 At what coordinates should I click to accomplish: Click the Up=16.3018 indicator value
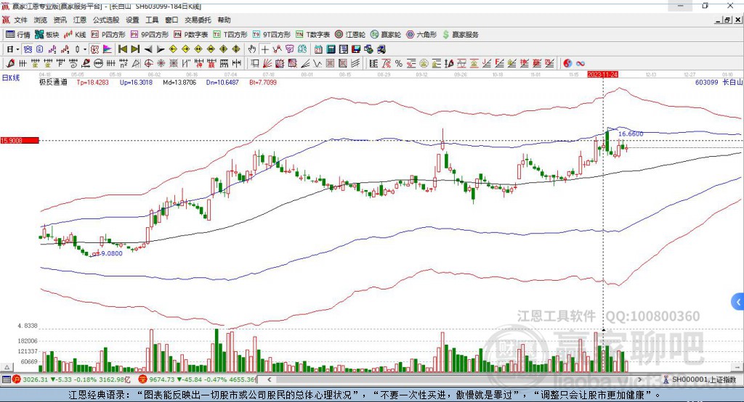(136, 83)
